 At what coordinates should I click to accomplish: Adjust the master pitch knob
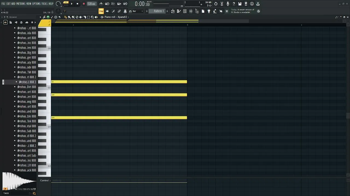tap(58, 11)
